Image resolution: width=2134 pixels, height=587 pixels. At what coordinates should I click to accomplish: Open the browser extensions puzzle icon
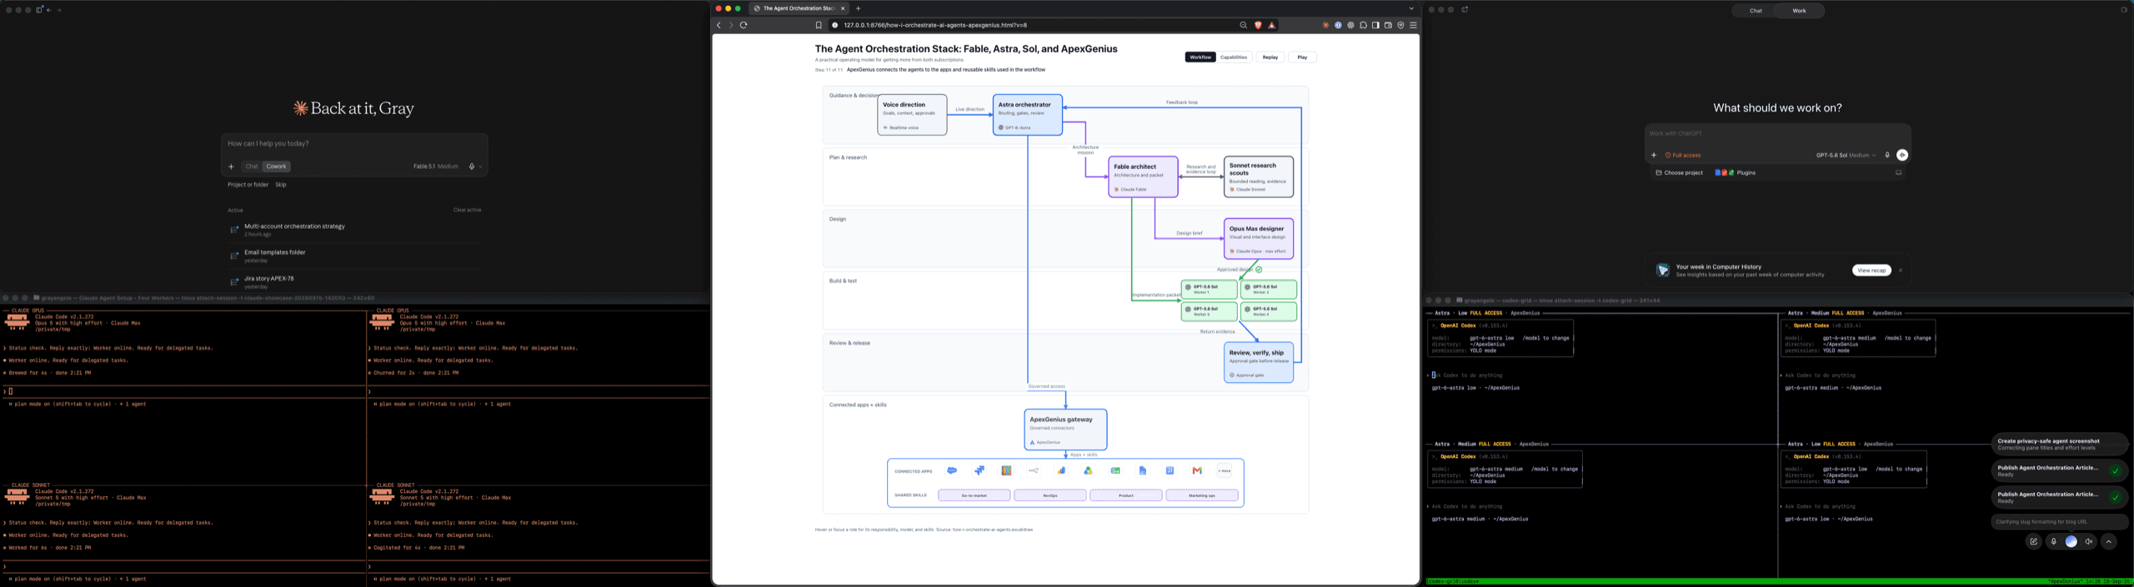point(1363,25)
